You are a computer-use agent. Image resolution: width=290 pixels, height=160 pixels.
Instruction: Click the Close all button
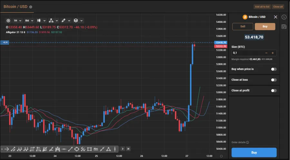278,7
